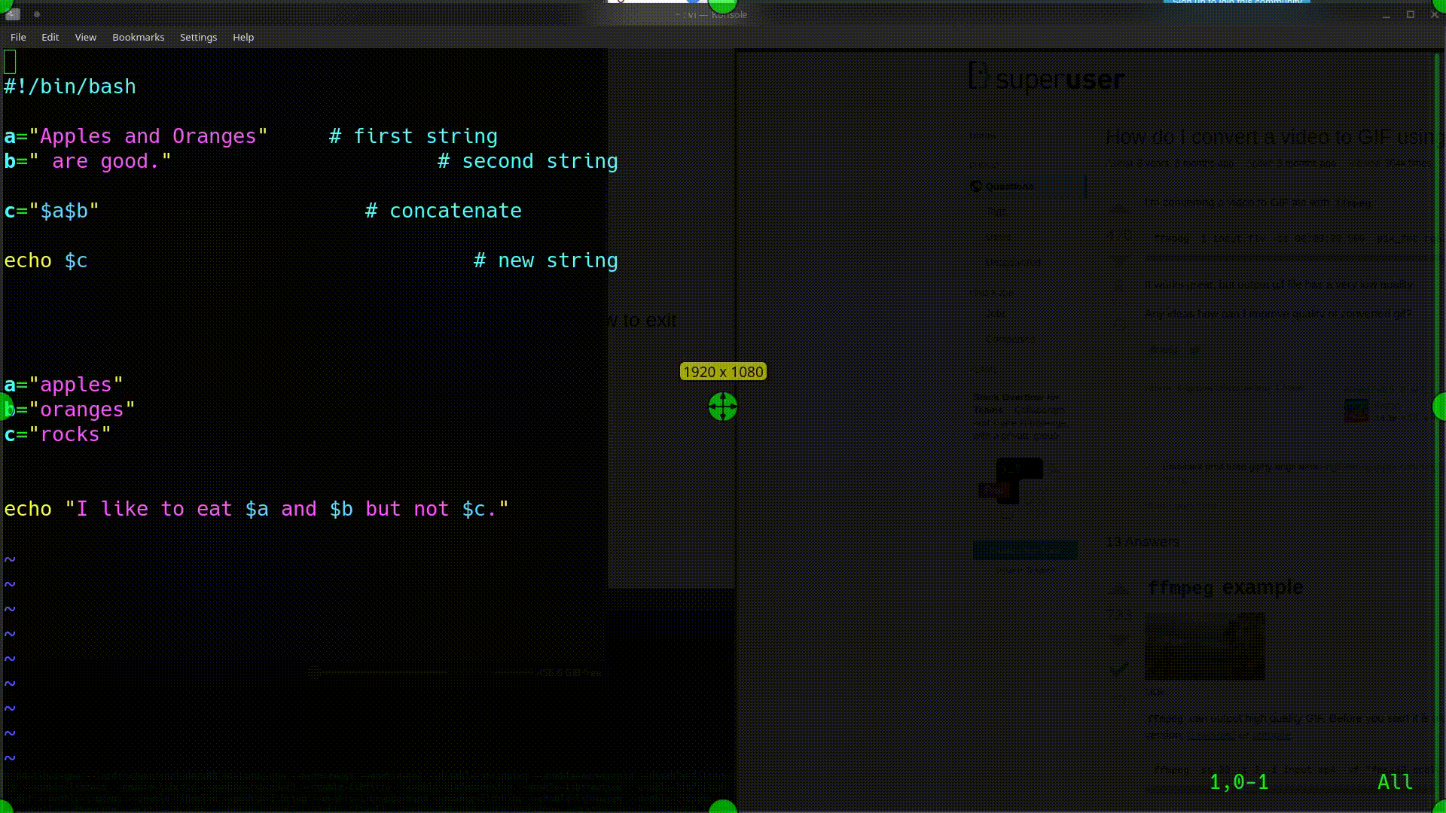
Task: Open the File menu in Konsole
Action: (17, 37)
